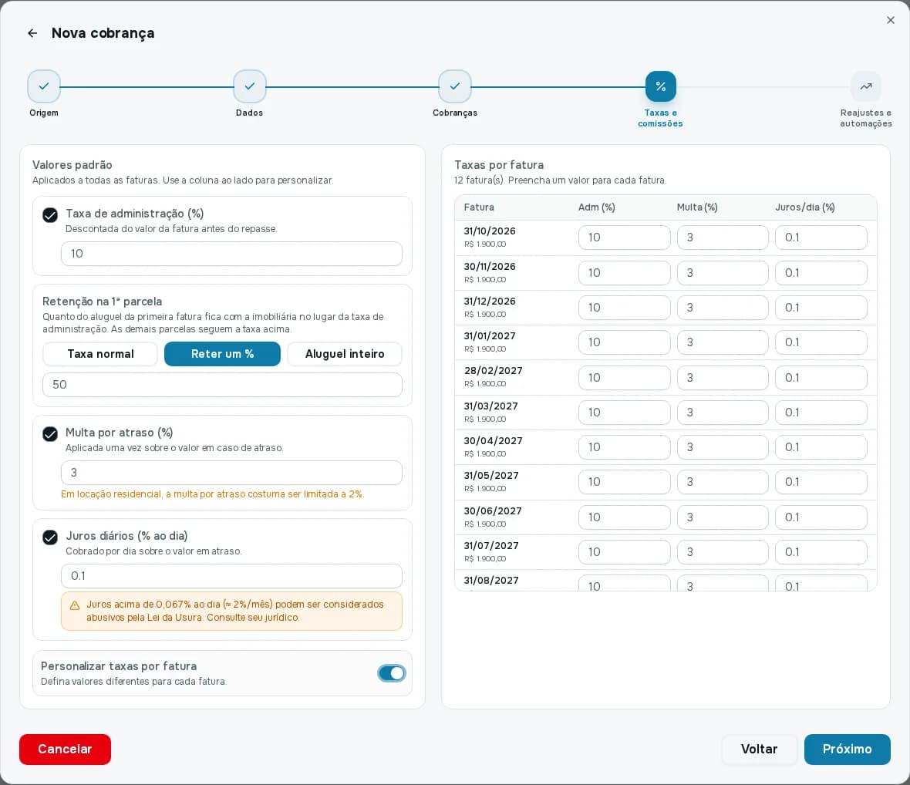
Task: Choose the Aluguel inteiro retention option
Action: tap(345, 354)
